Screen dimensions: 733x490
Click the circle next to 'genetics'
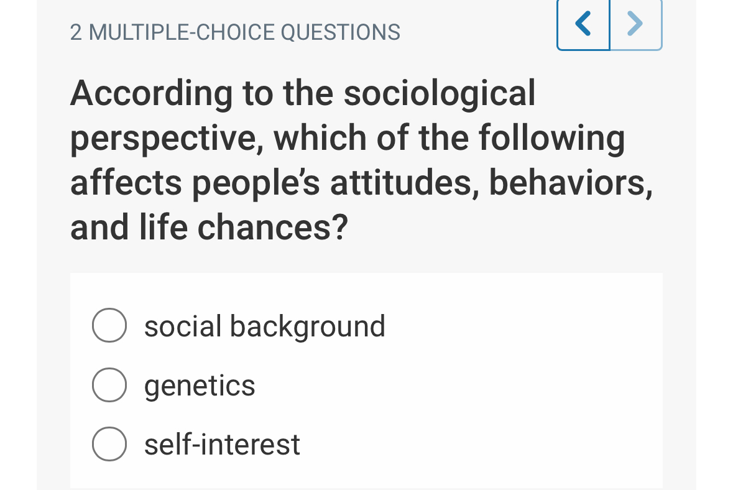click(109, 384)
